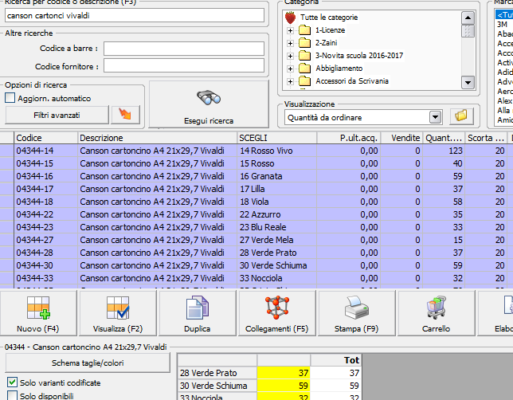Click quantity 123 in Rosso Vivo row
The image size is (513, 400).
444,151
